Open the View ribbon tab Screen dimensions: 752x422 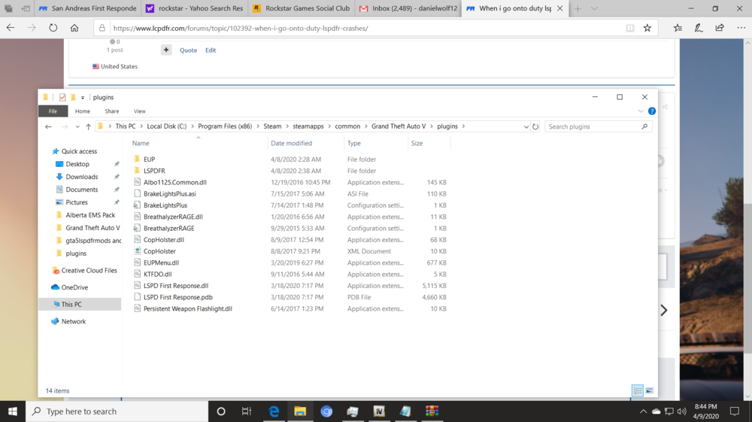point(140,111)
